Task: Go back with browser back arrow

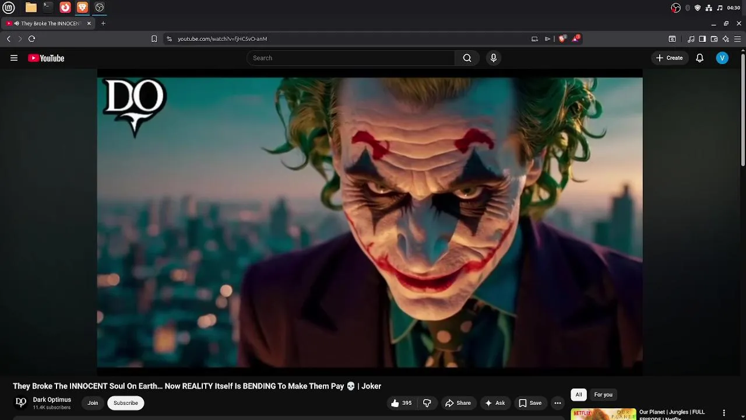Action: click(8, 38)
